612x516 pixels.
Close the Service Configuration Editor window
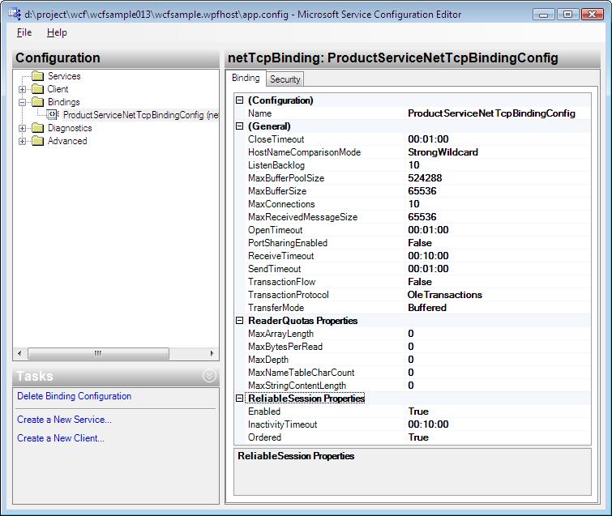[592, 15]
